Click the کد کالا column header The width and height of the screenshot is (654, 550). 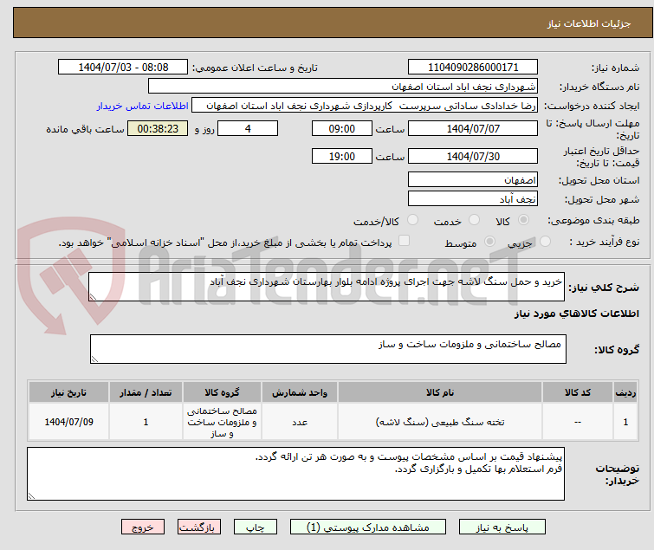tap(578, 392)
